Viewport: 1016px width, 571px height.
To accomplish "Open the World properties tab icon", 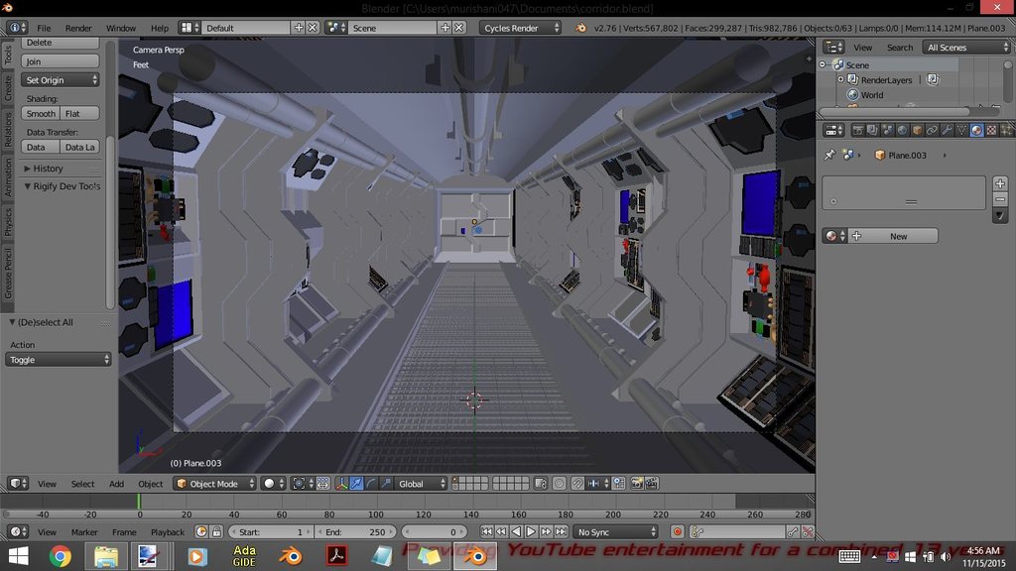I will 902,130.
